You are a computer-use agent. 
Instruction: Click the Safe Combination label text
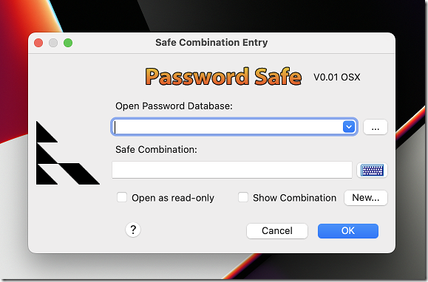click(x=156, y=150)
